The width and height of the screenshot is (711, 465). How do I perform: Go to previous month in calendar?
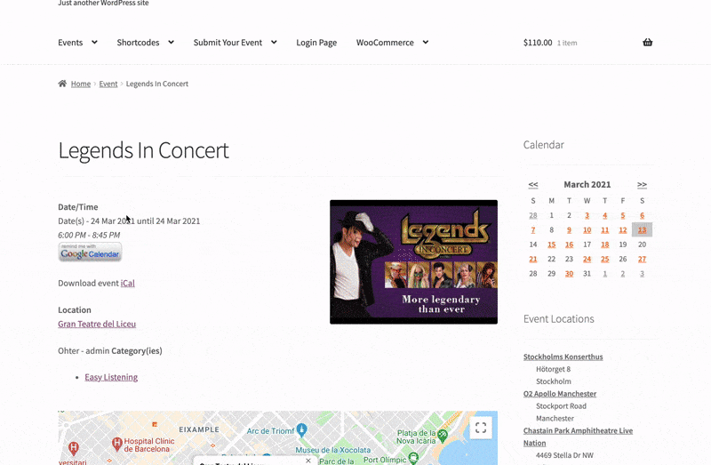coord(532,185)
